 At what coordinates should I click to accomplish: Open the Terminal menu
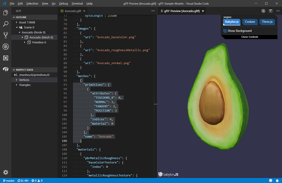(x=77, y=4)
